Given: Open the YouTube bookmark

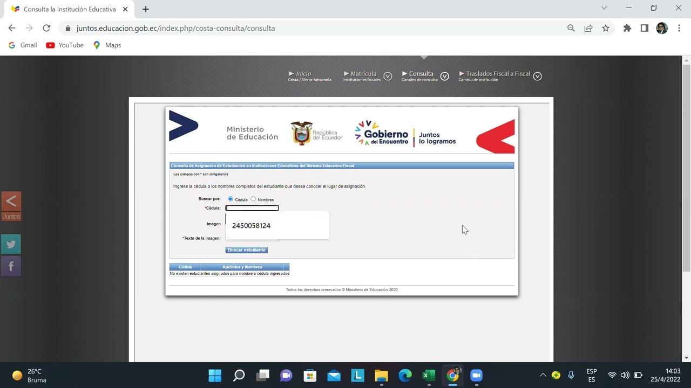Looking at the screenshot, I should (x=65, y=45).
